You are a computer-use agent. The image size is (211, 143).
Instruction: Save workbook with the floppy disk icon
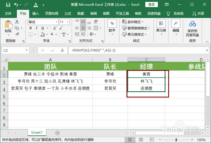click(8, 5)
